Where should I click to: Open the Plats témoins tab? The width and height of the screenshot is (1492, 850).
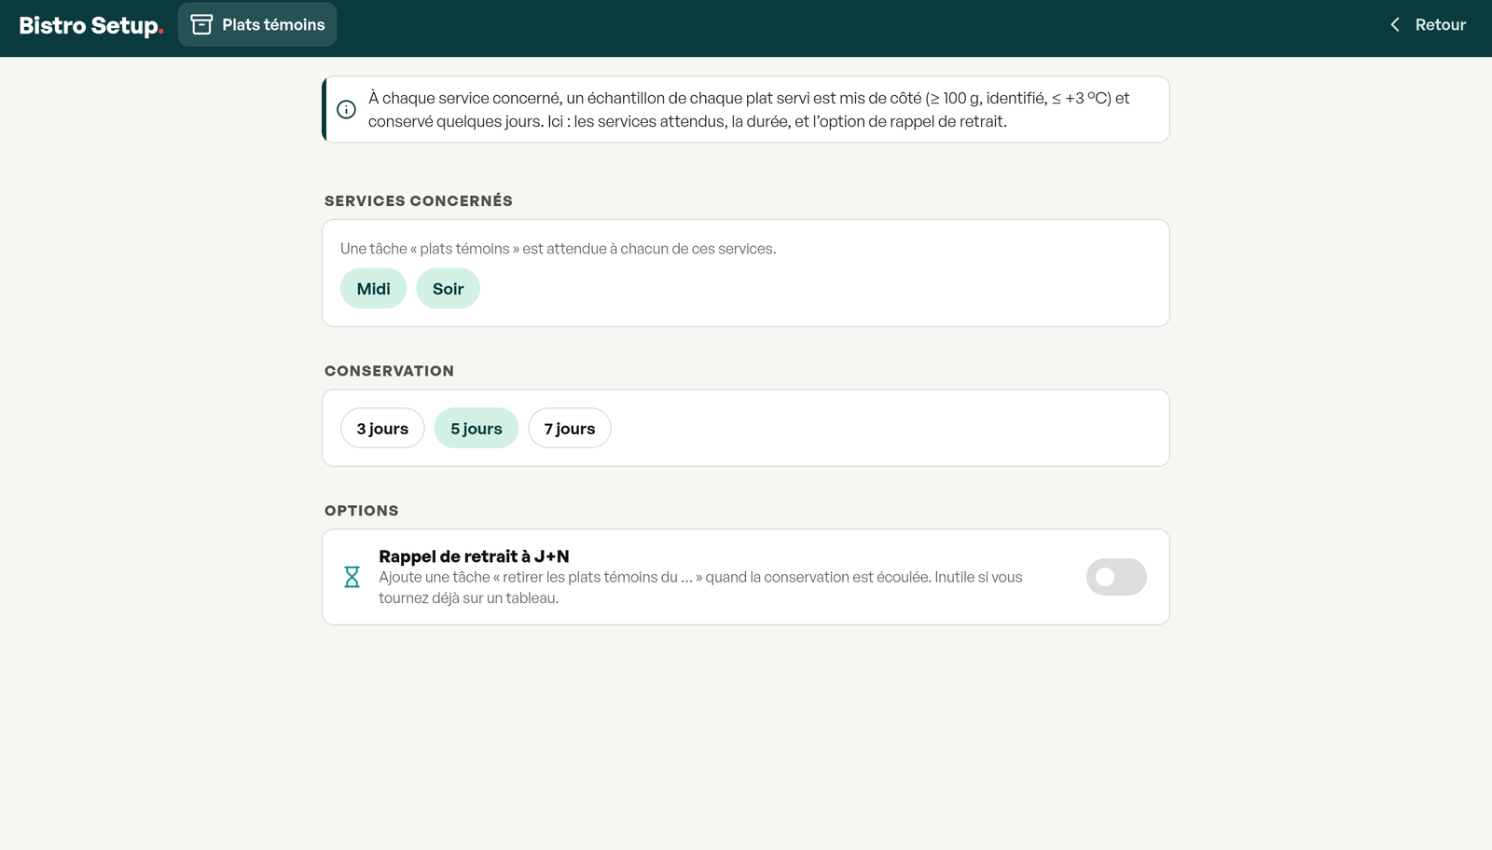257,24
